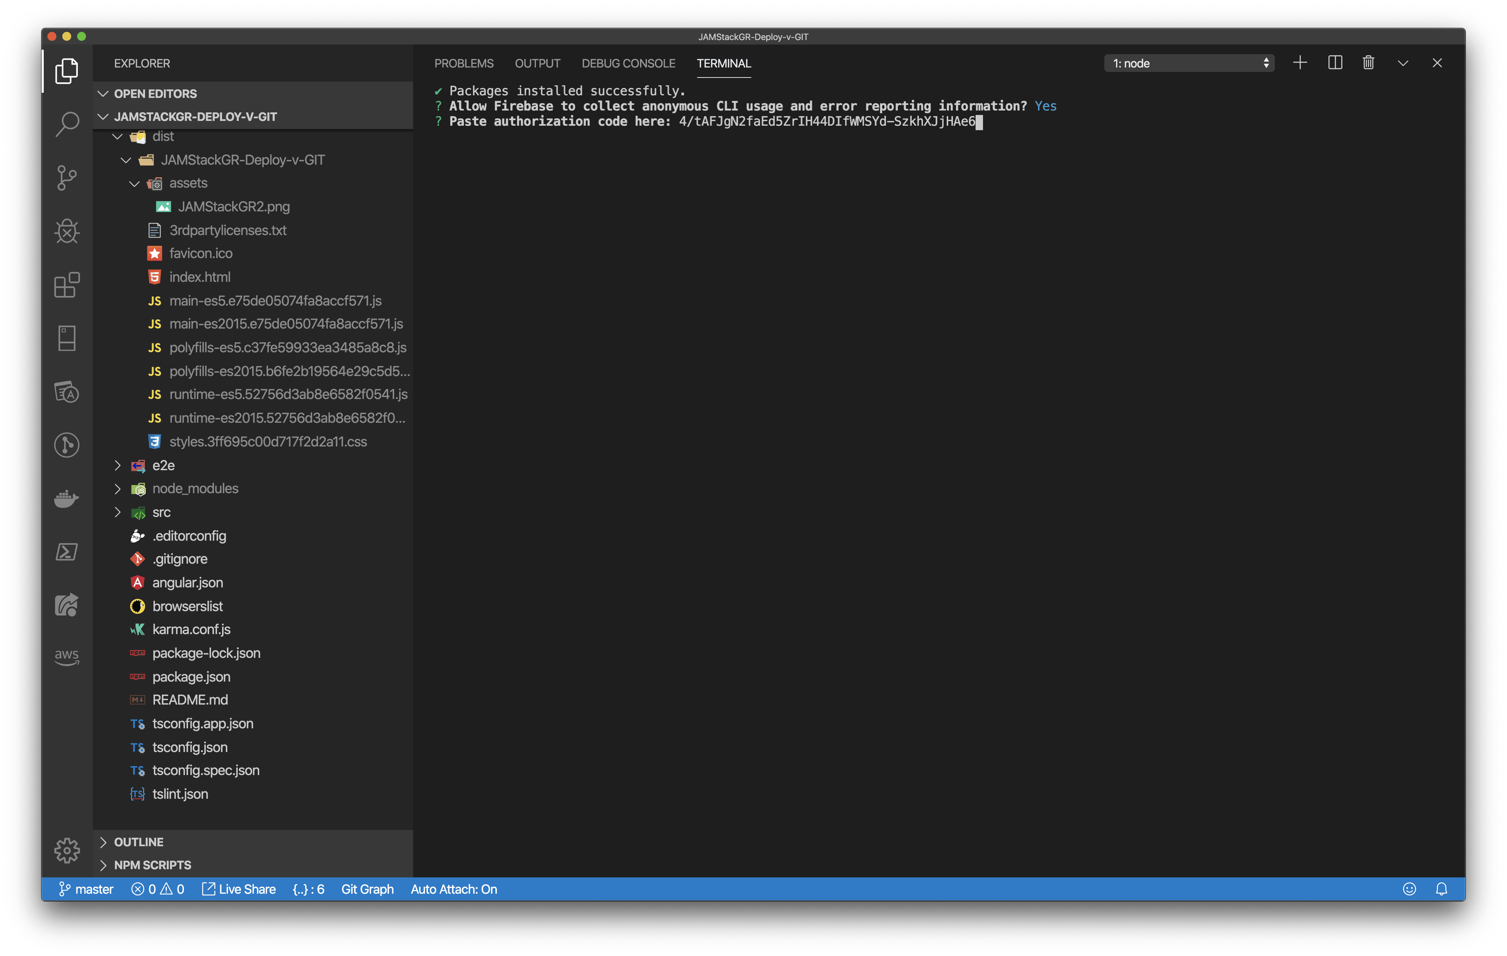Image resolution: width=1507 pixels, height=956 pixels.
Task: Open tsconfig.json file
Action: pyautogui.click(x=253, y=748)
